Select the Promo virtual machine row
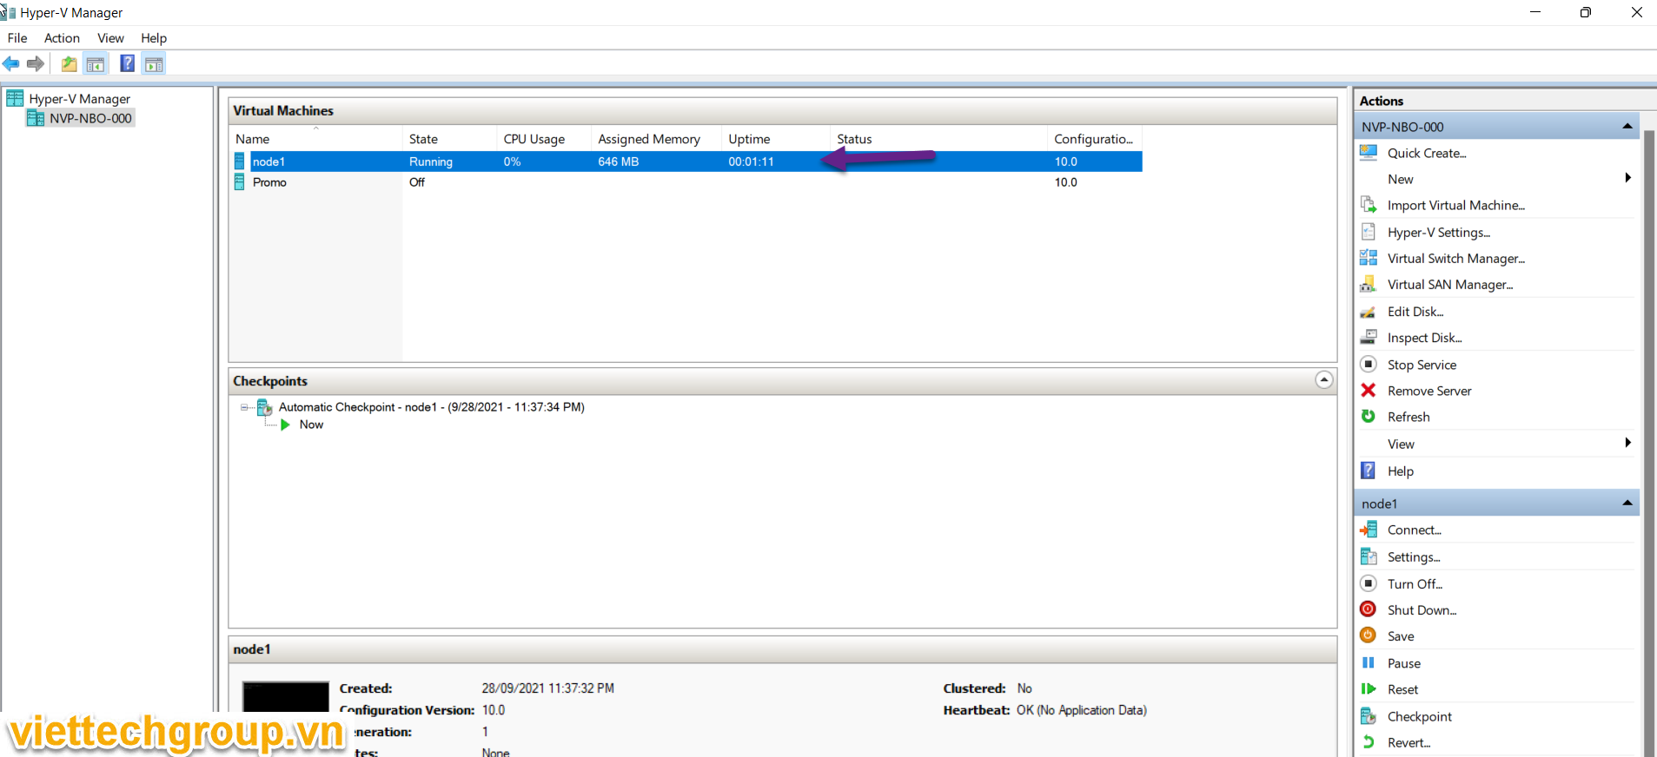Image resolution: width=1657 pixels, height=757 pixels. [686, 182]
